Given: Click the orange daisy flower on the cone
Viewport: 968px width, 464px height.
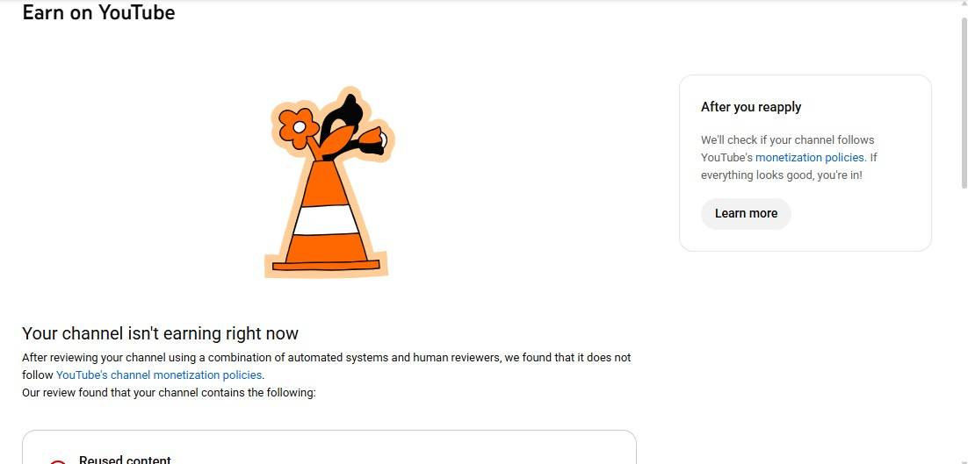Looking at the screenshot, I should pos(299,127).
